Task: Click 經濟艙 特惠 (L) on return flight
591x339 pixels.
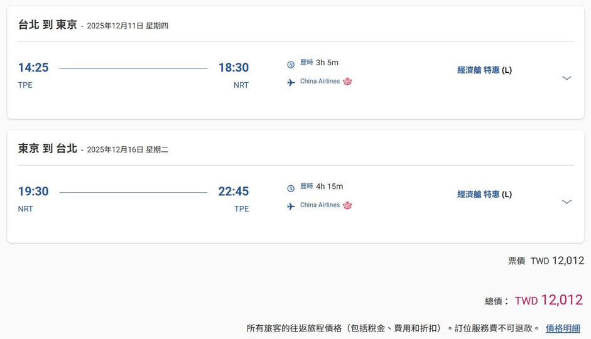Action: (x=484, y=195)
